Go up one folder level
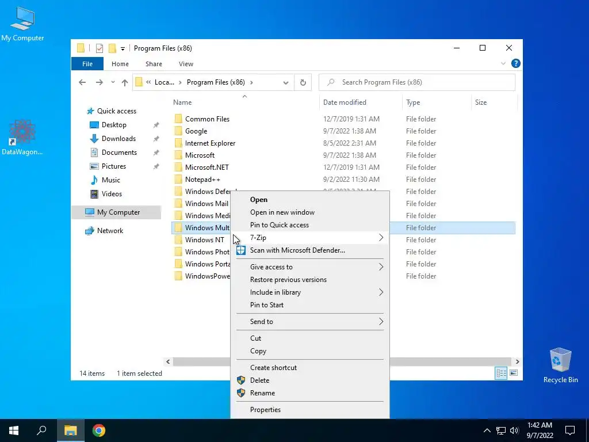 click(x=125, y=82)
